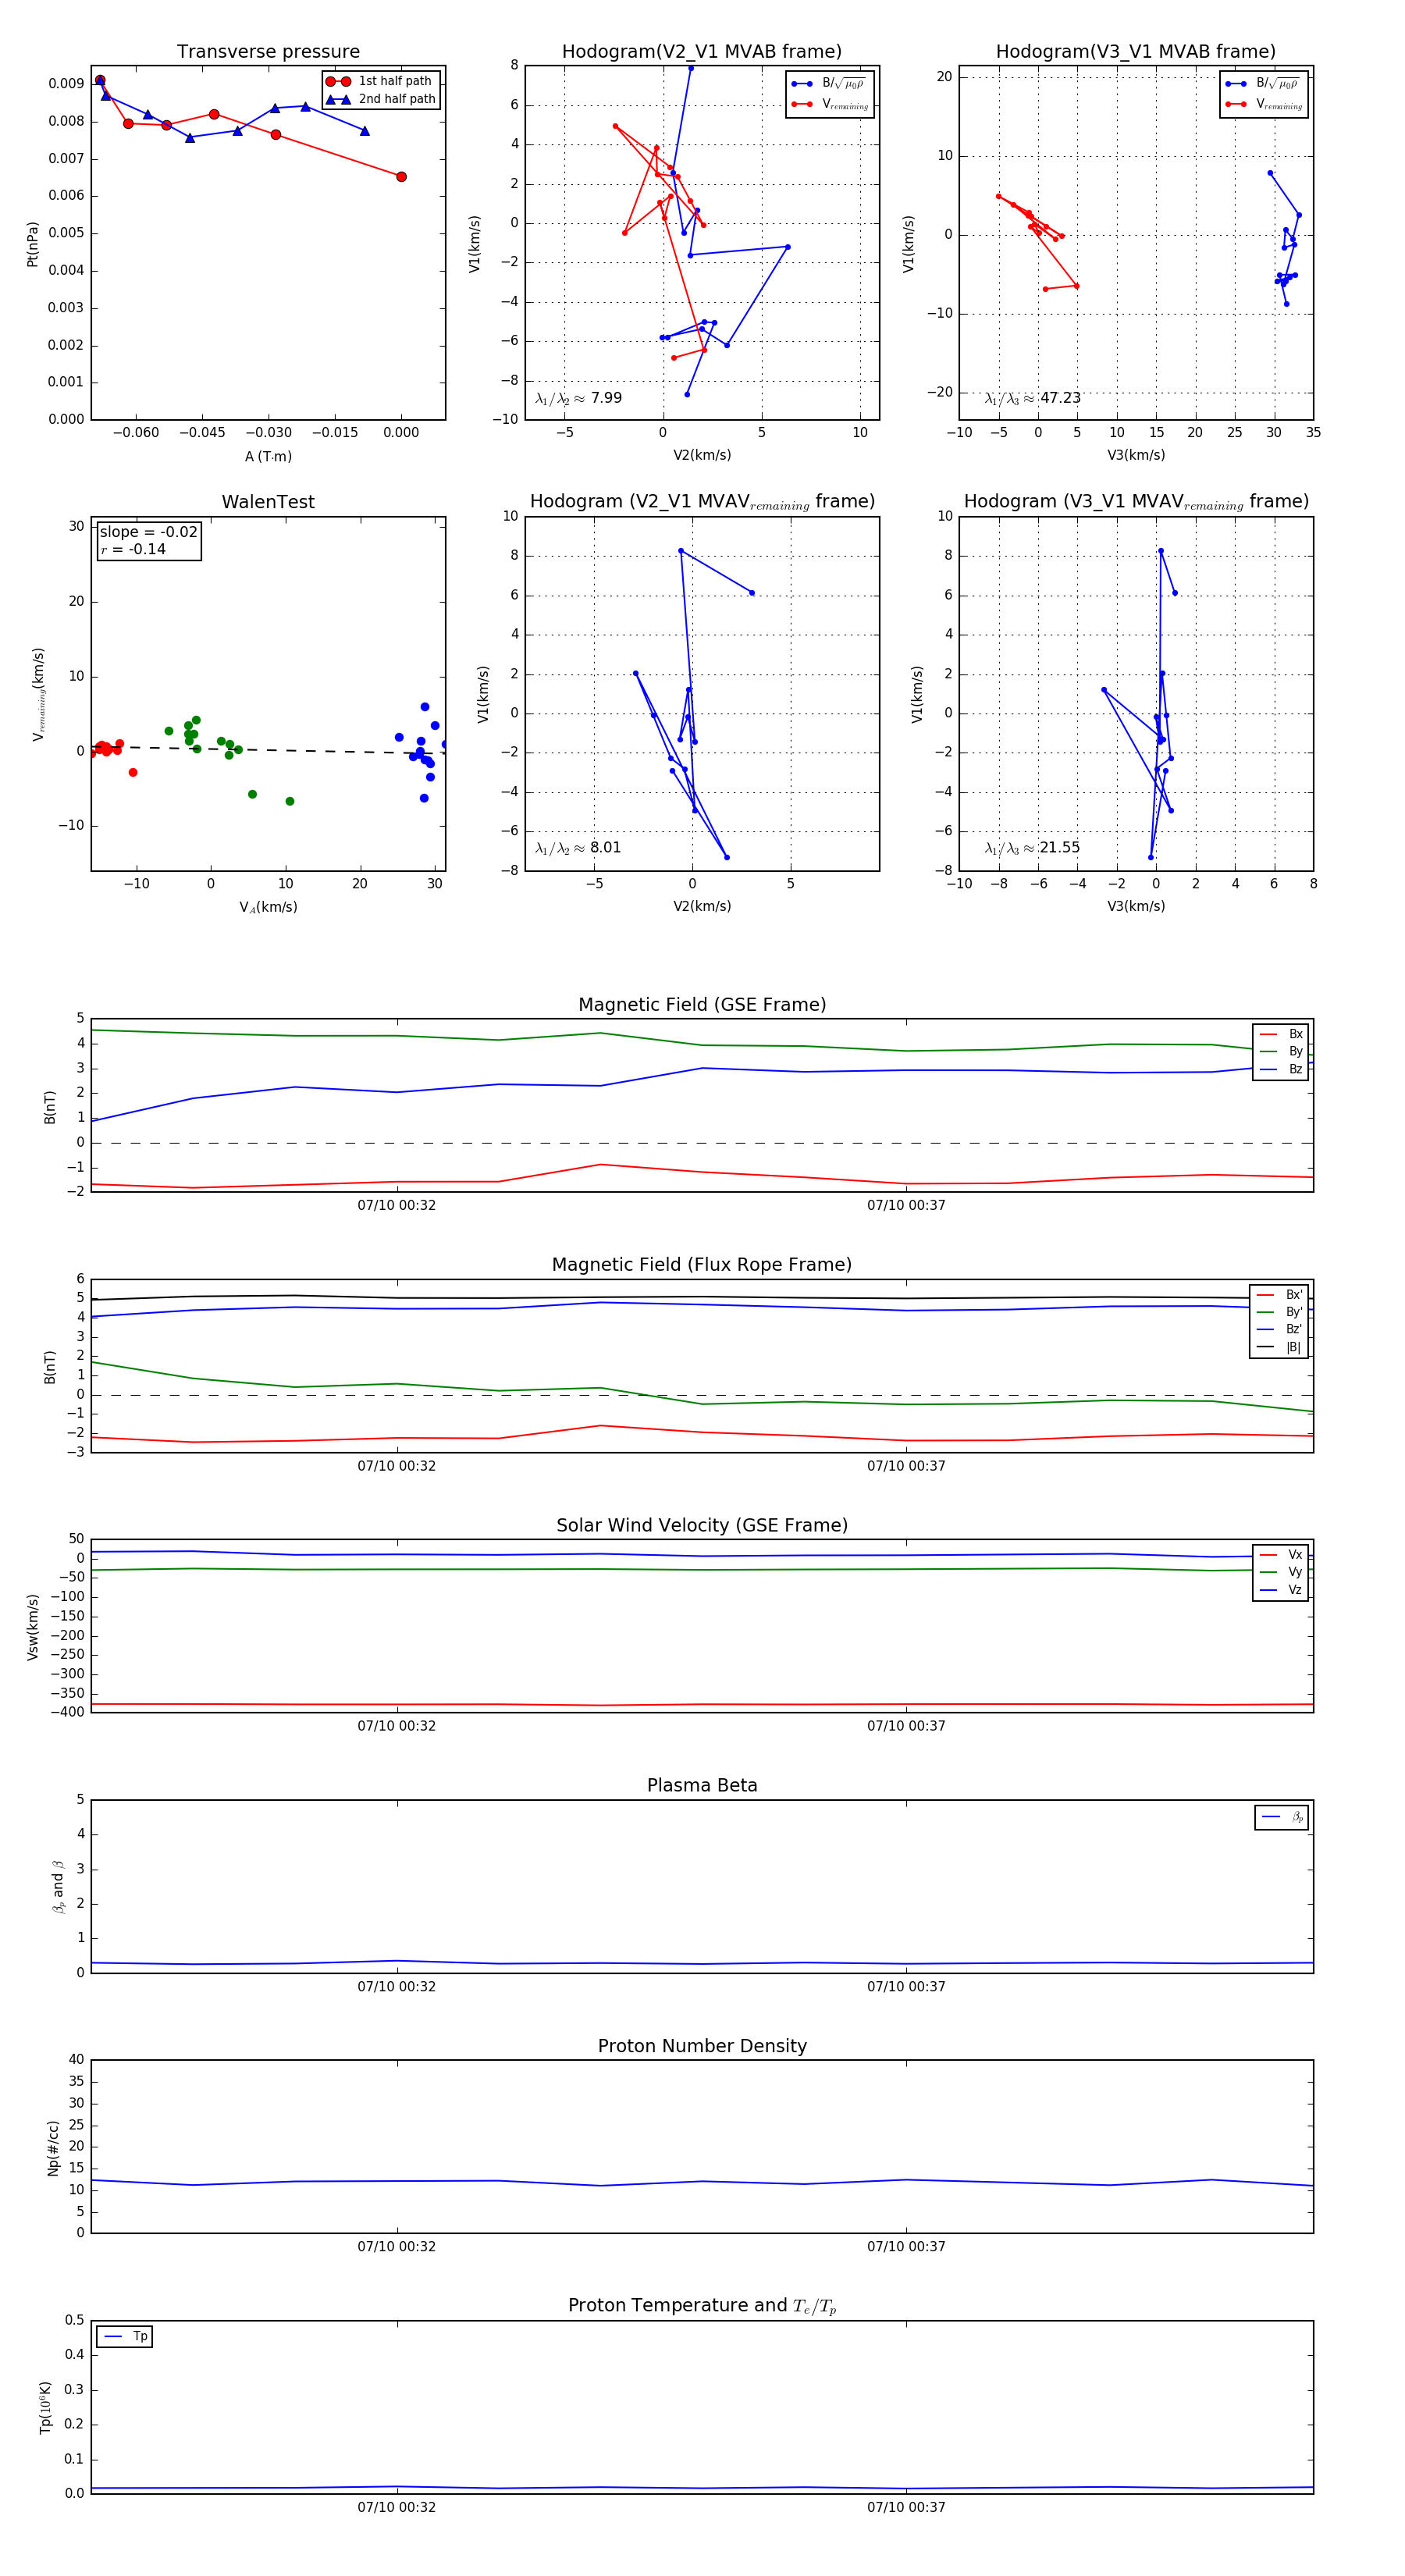Viewport: 1405px width, 2576px height.
Task: Select '2nd half path' legend entry
Action: click(380, 99)
